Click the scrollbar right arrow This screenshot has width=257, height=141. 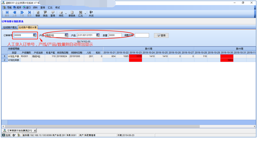coord(254,126)
